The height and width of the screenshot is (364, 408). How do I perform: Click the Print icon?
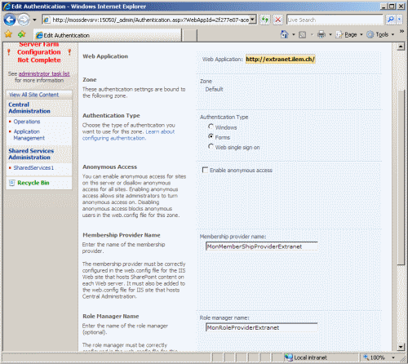point(322,34)
